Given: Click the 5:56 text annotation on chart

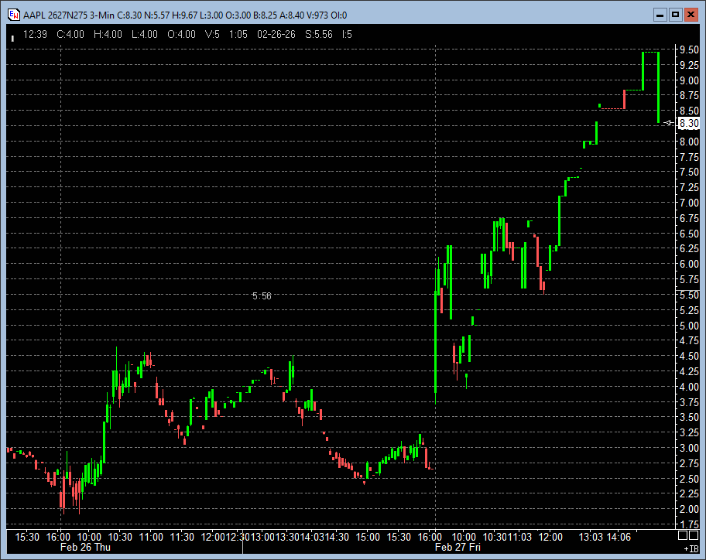Looking at the screenshot, I should [x=262, y=295].
